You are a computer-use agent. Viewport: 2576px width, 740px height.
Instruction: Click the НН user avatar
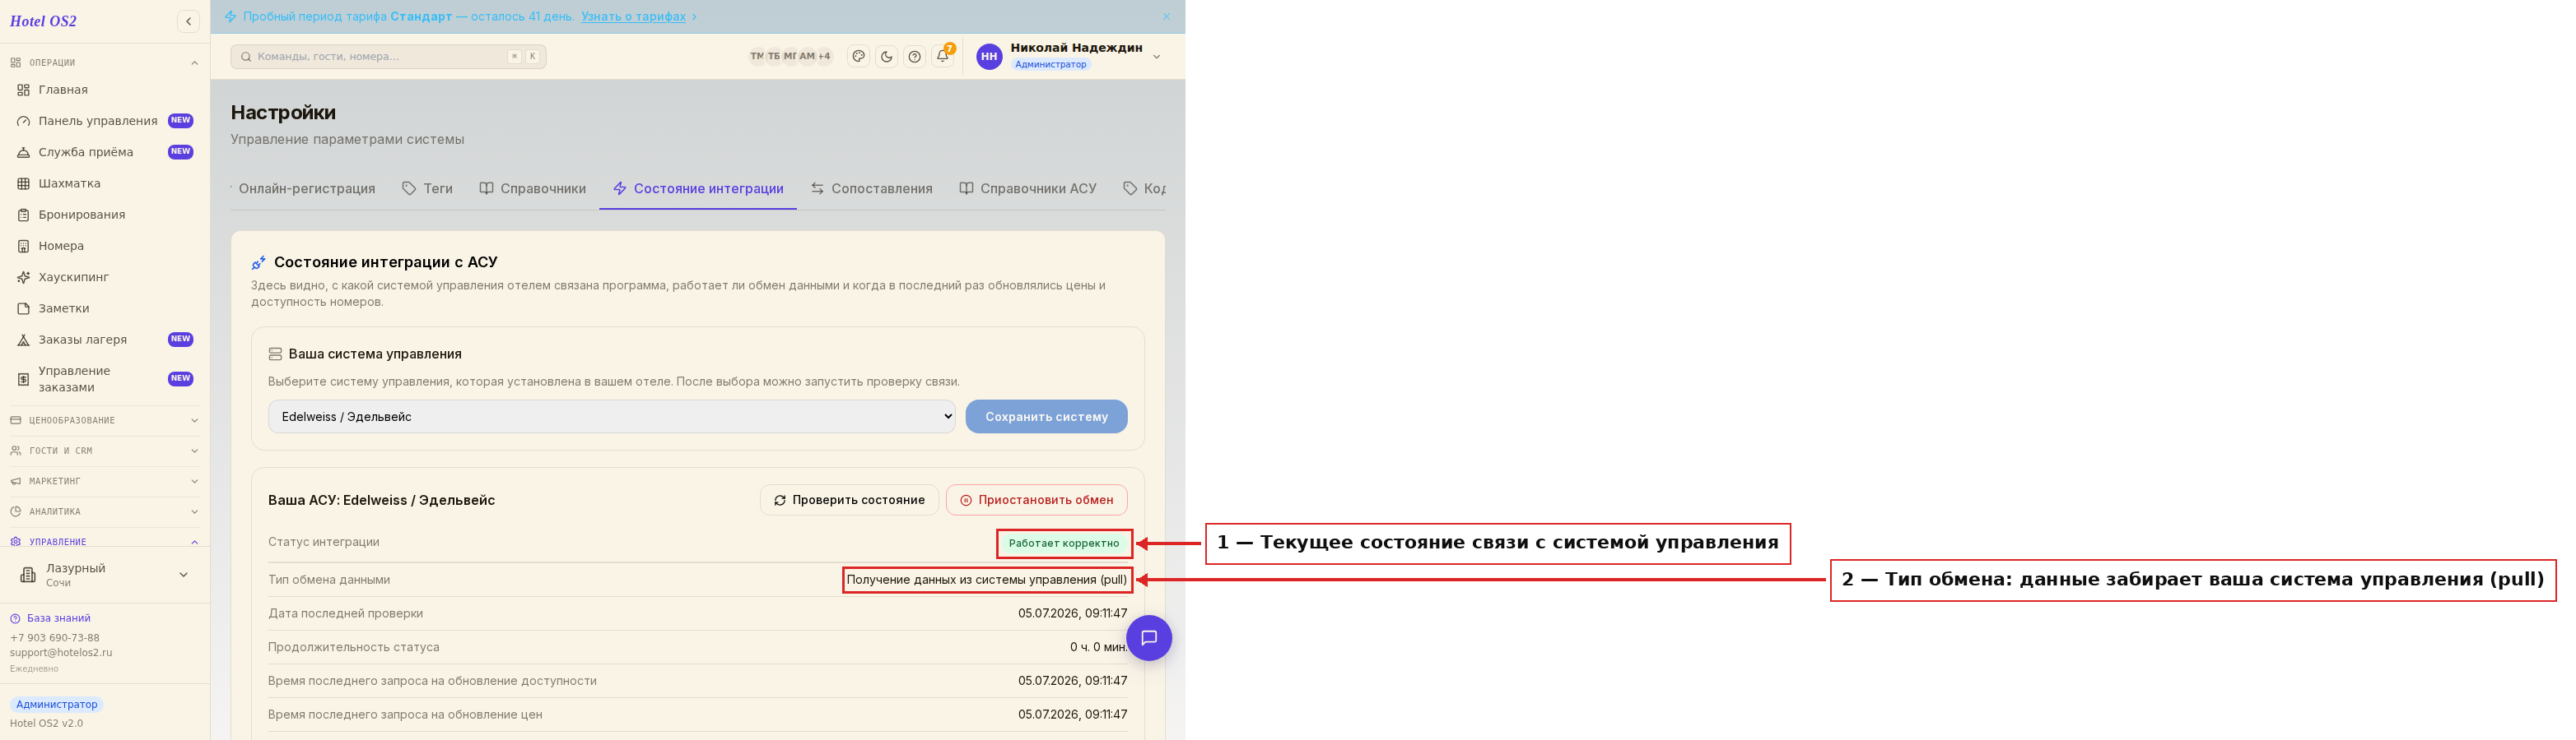pos(989,57)
